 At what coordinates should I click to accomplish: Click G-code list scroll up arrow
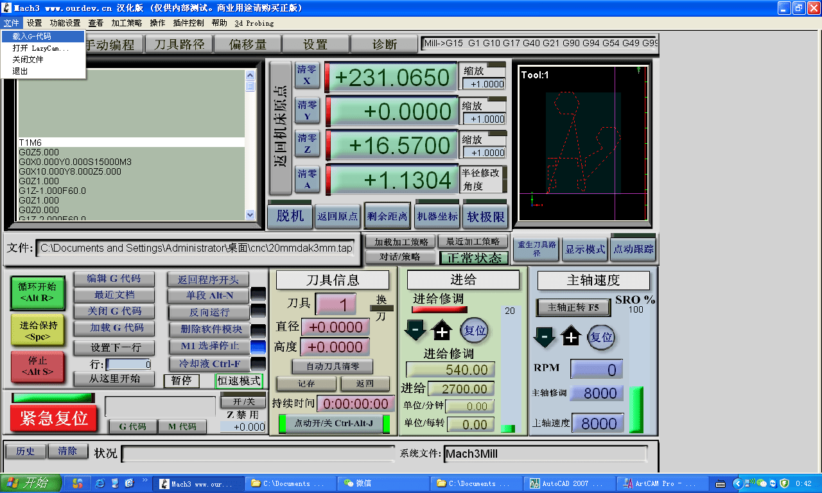250,75
